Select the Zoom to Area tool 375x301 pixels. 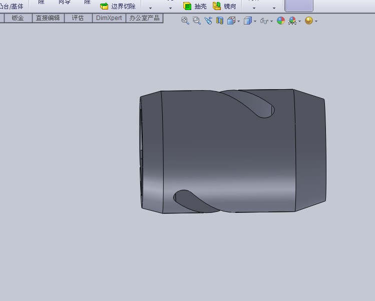[197, 21]
